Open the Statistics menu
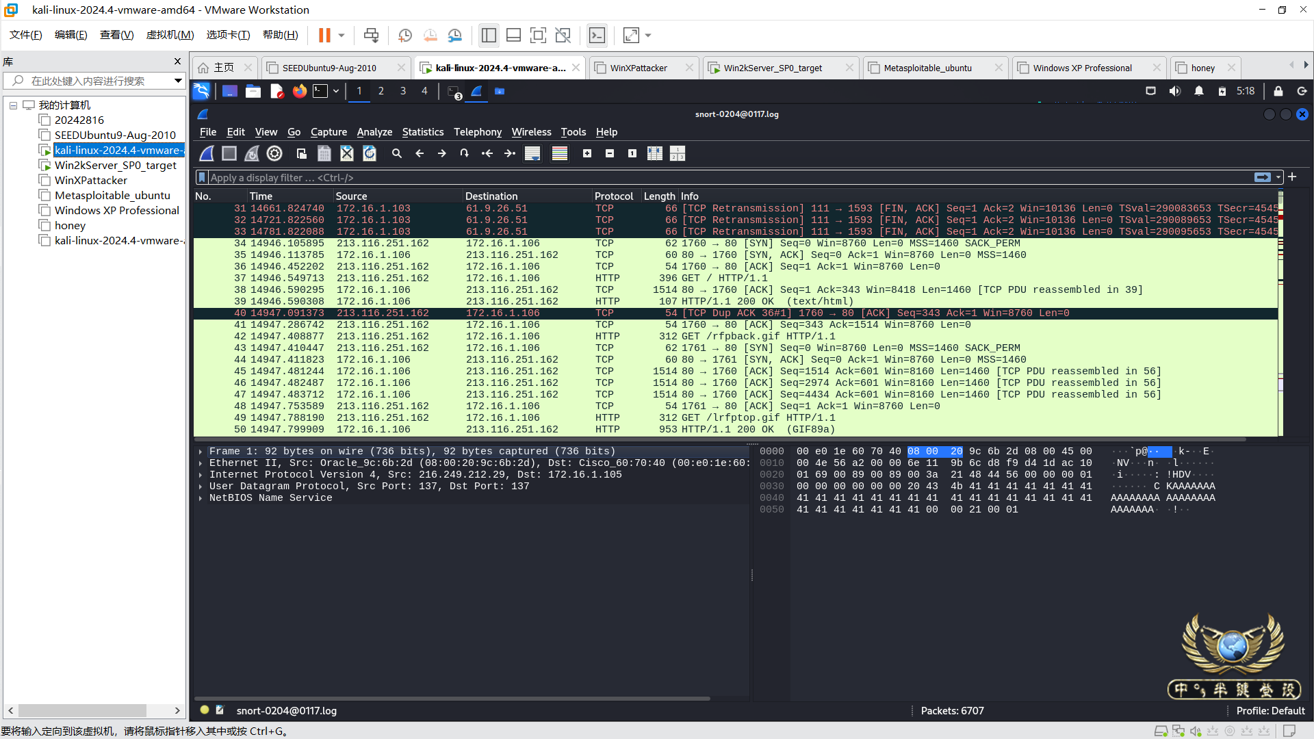 422,132
